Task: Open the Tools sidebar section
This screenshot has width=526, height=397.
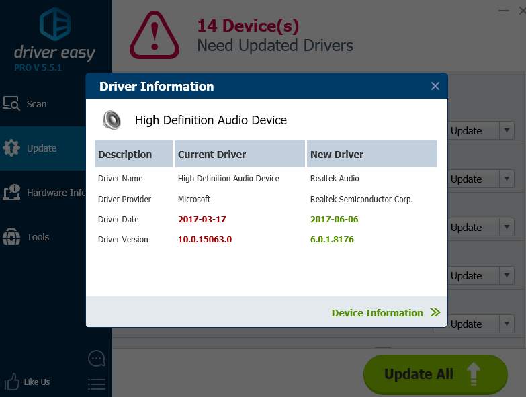Action: click(x=42, y=237)
